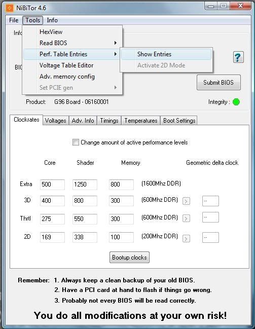Open the File menu

point(14,20)
